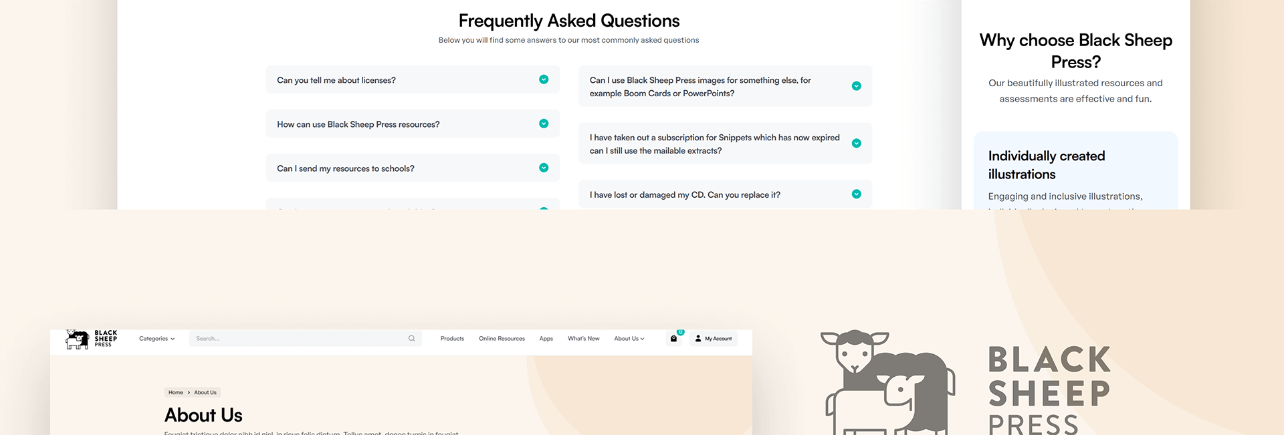Select the Apps navigation item
The image size is (1284, 435).
point(546,339)
